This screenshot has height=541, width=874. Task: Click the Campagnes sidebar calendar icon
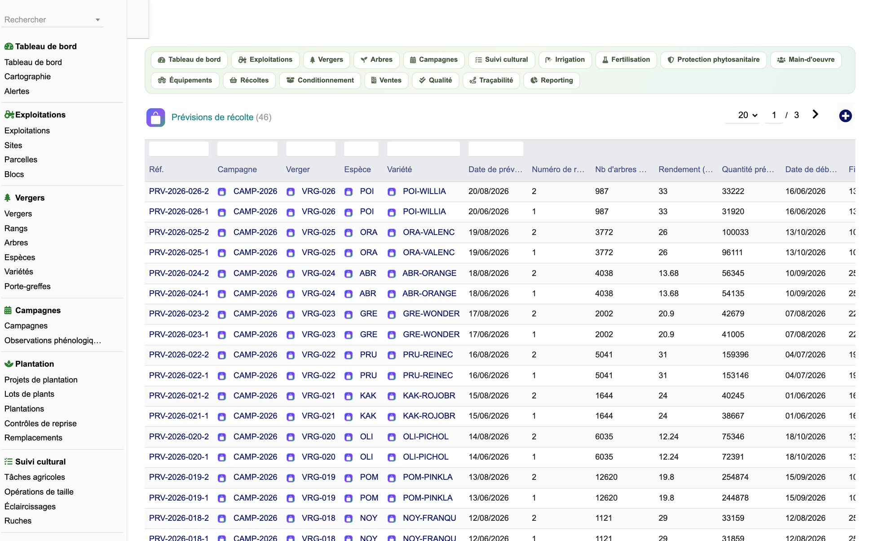tap(8, 310)
